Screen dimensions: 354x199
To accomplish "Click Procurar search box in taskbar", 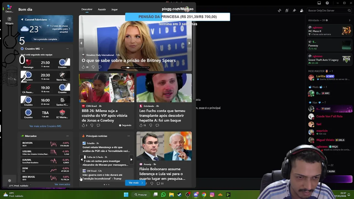I will coord(141,195).
